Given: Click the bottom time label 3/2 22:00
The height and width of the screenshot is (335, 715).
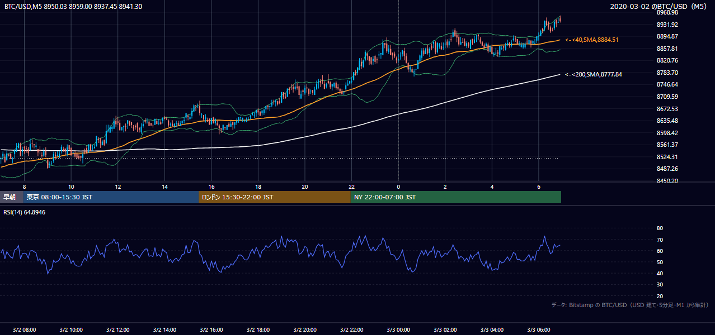Looking at the screenshot, I should [351, 330].
